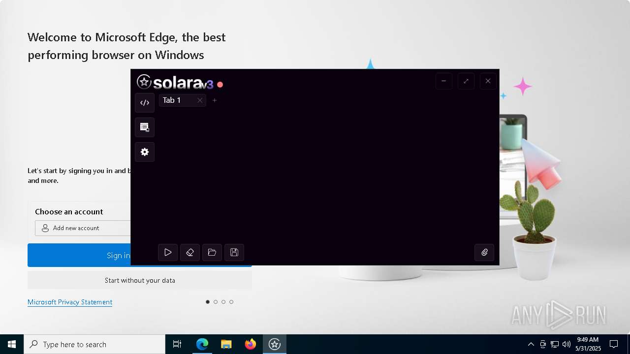
Task: Clear editor with the eraser icon
Action: [190, 252]
